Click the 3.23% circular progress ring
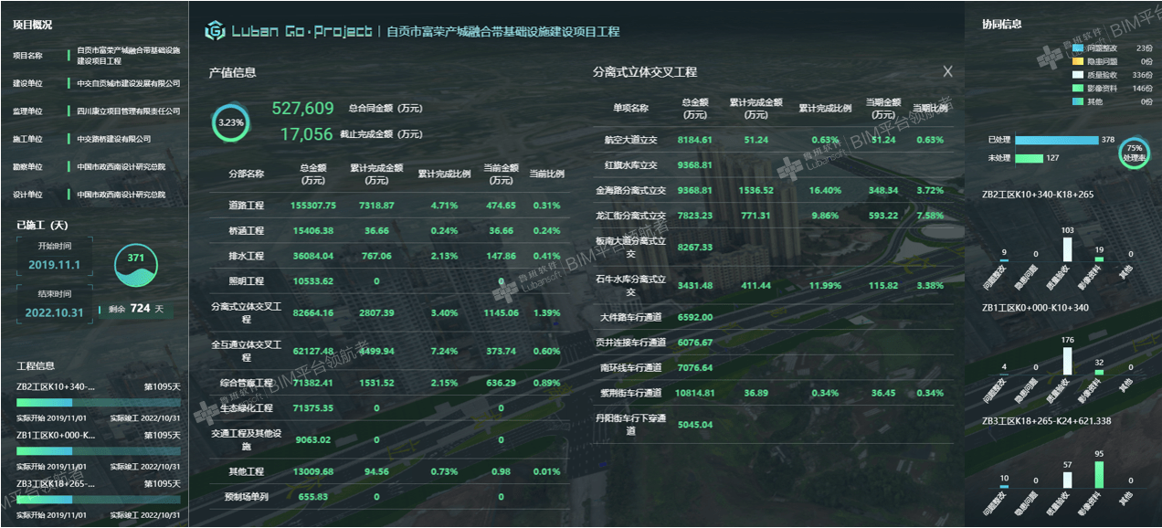Viewport: 1162px width, 528px height. [231, 121]
